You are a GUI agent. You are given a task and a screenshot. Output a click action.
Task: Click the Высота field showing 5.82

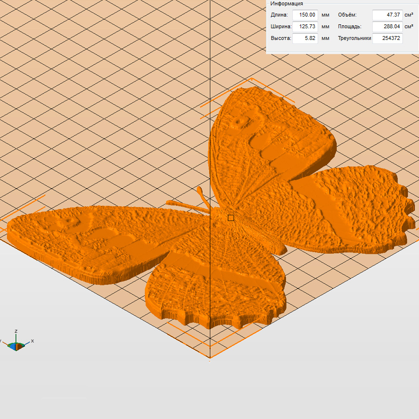(x=305, y=38)
